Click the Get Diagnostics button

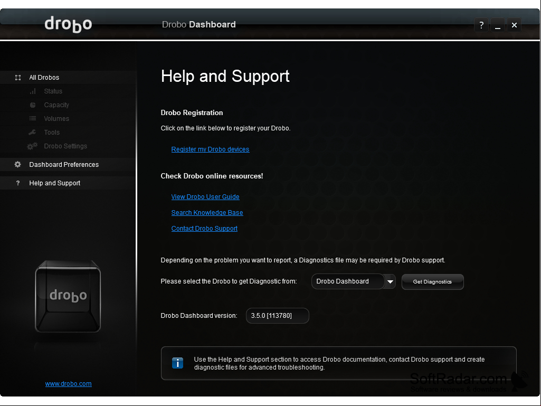tap(433, 282)
